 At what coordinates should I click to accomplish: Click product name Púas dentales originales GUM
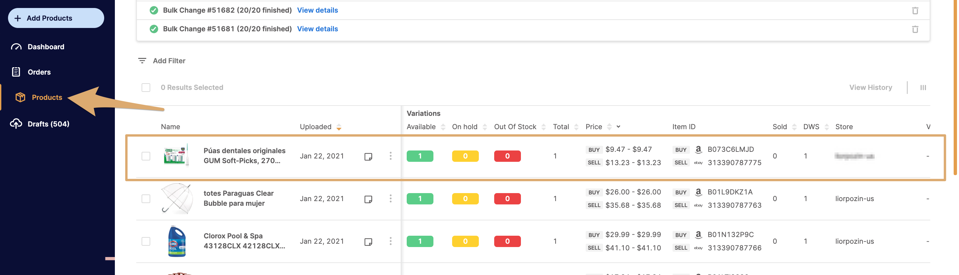click(244, 155)
